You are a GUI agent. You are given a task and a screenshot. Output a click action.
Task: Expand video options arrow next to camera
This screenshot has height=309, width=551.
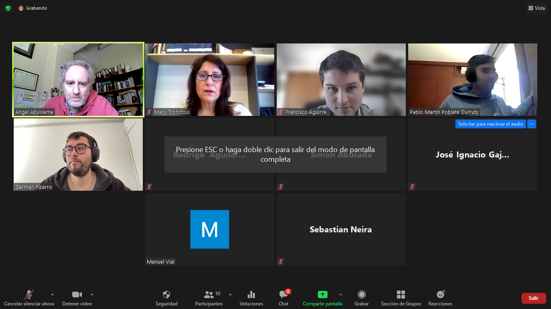tap(92, 295)
